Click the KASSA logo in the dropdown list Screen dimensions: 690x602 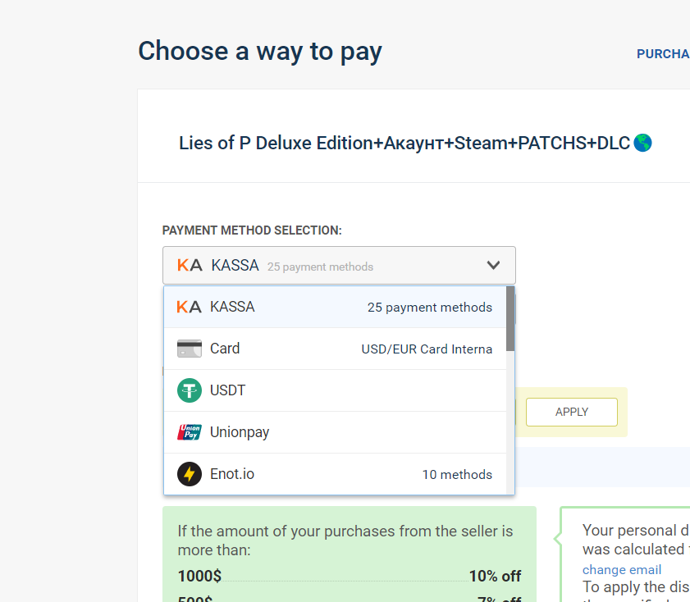coord(189,307)
